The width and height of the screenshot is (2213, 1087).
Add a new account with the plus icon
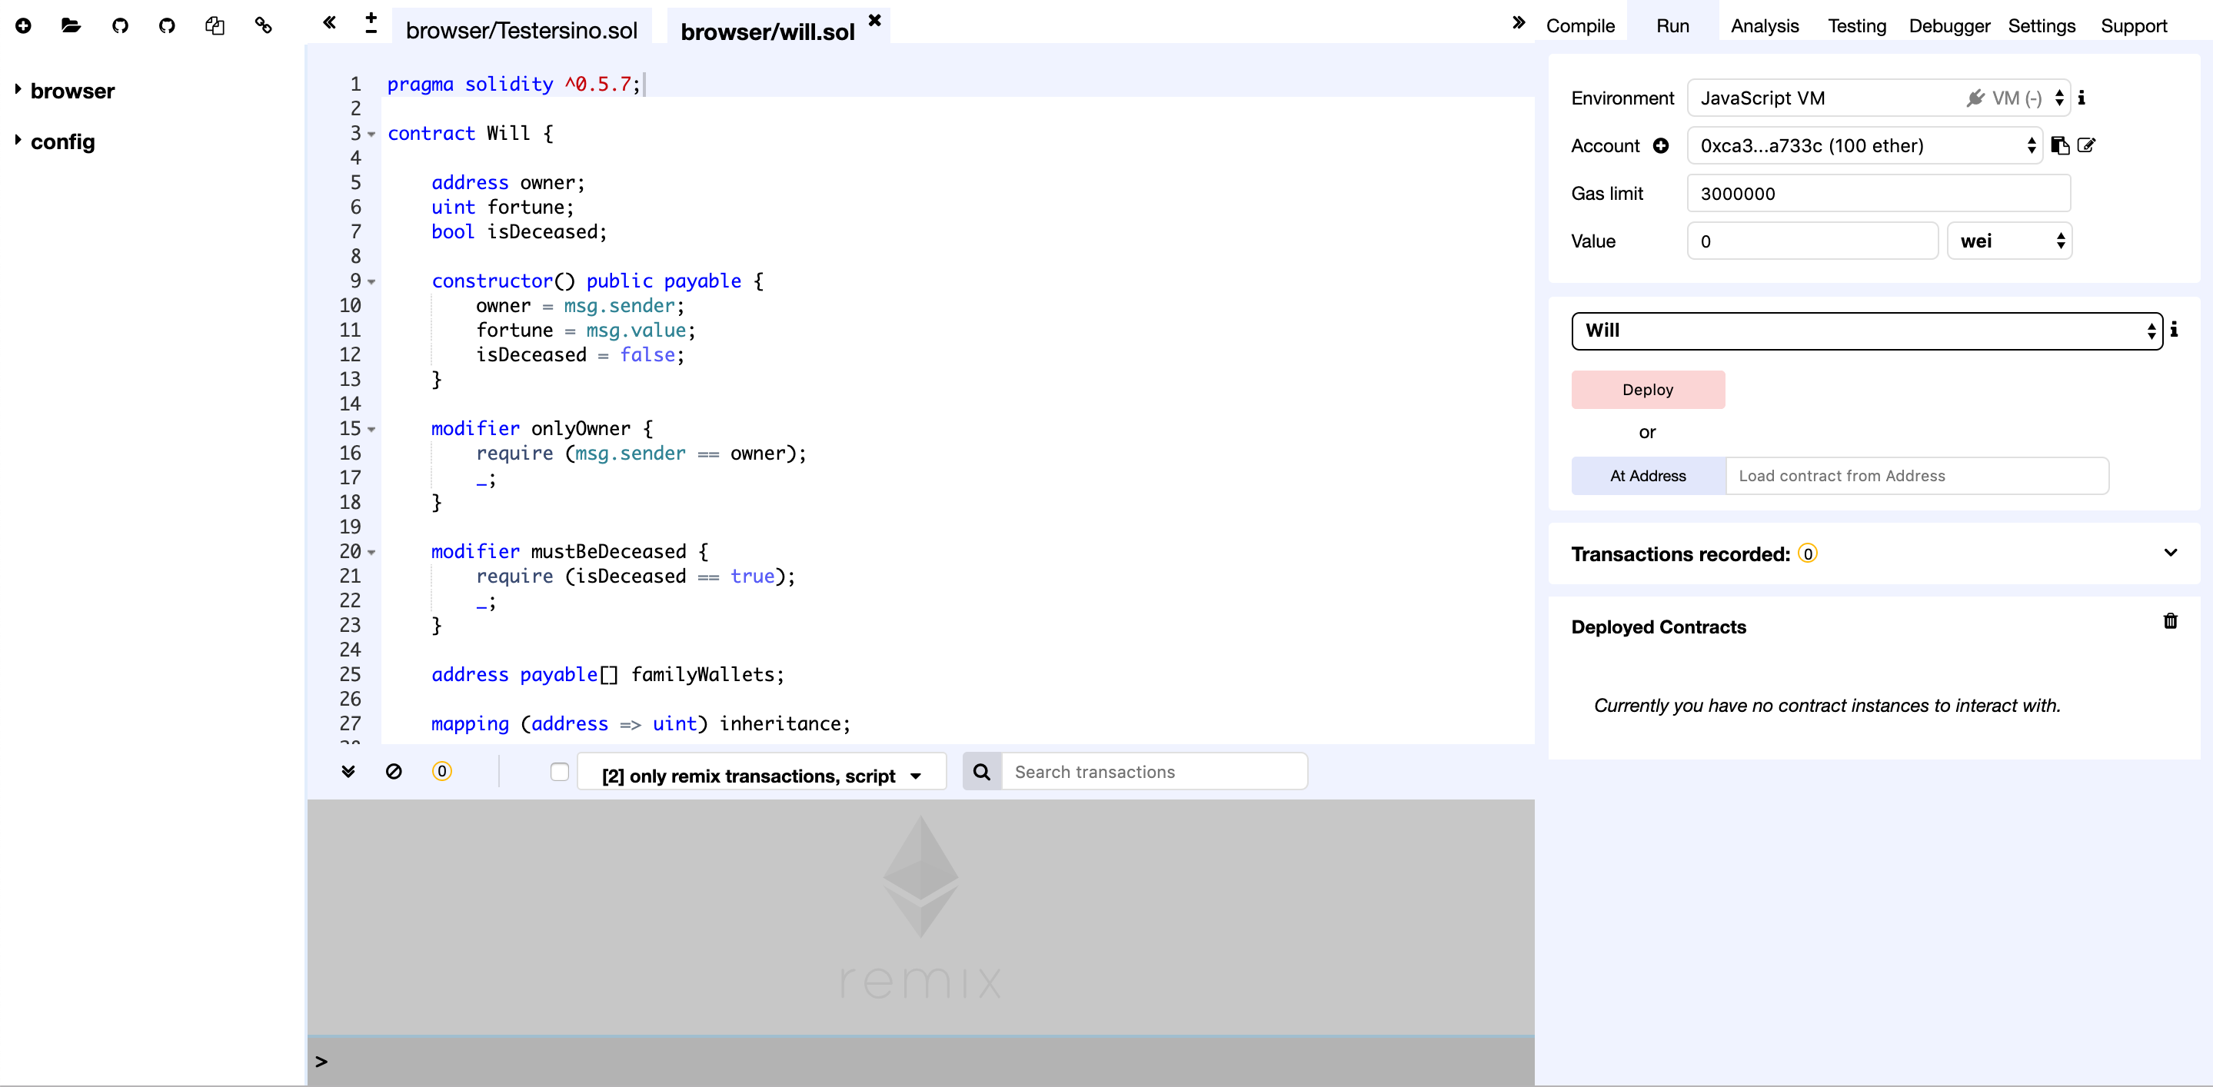pos(1661,146)
